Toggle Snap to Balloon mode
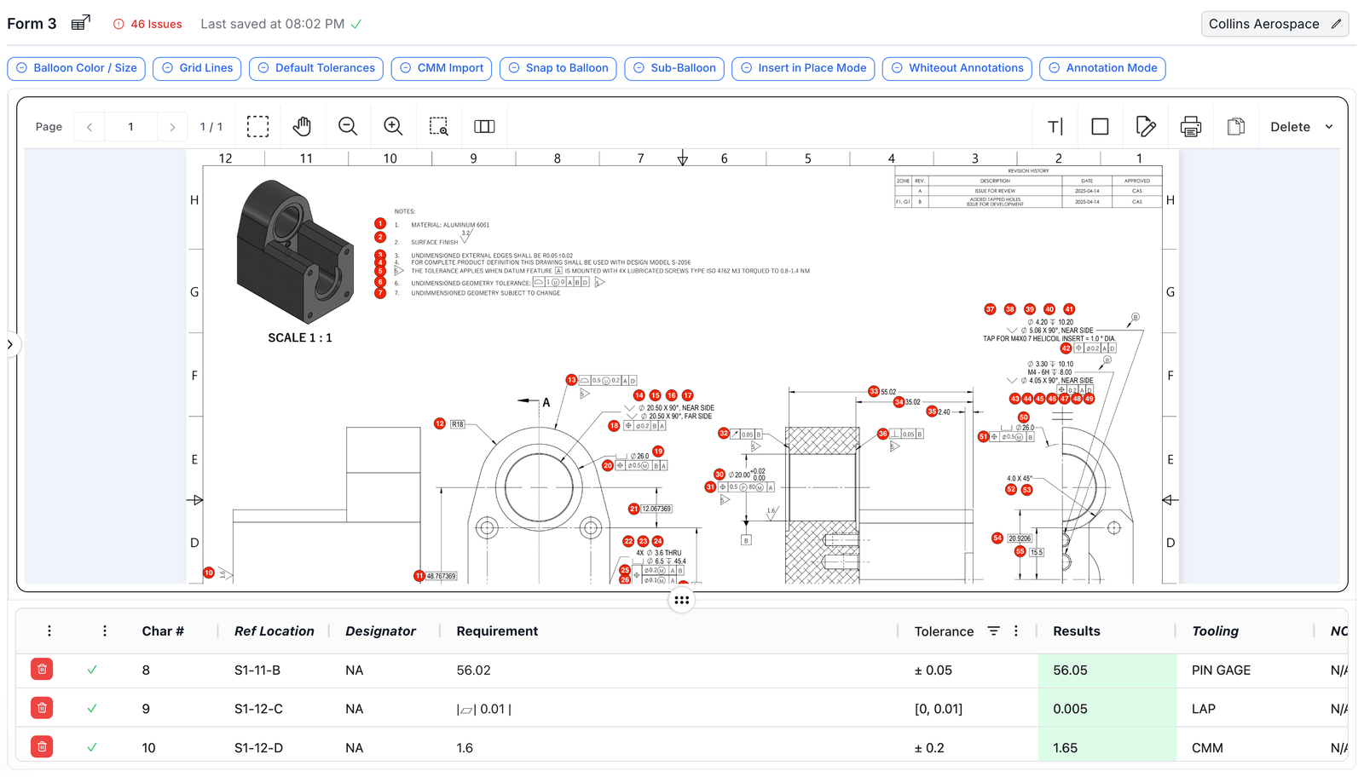Screen dimensions: 1364x777 click(x=558, y=68)
